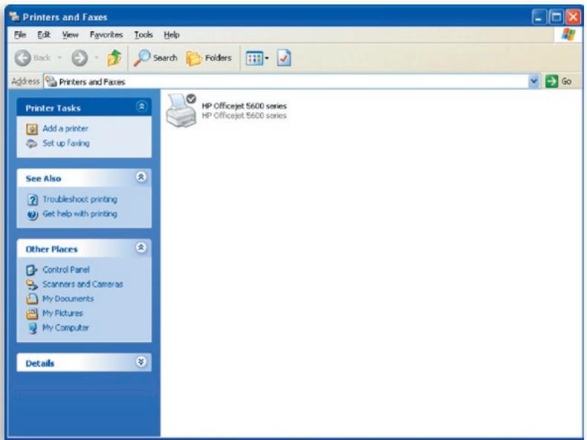
Task: Click the HP Officejet 5600 series name text
Action: [x=244, y=106]
